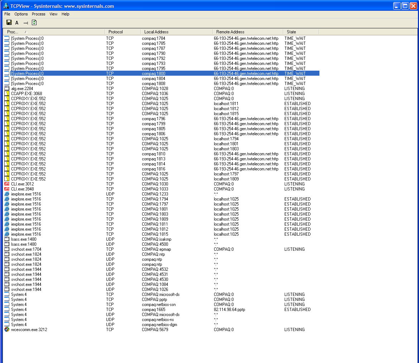The image size is (419, 363).
Task: Click the show unconnected endpoints toolbar icon
Action: (26, 23)
